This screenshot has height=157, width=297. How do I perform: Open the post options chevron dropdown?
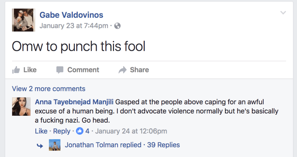[x=283, y=13]
